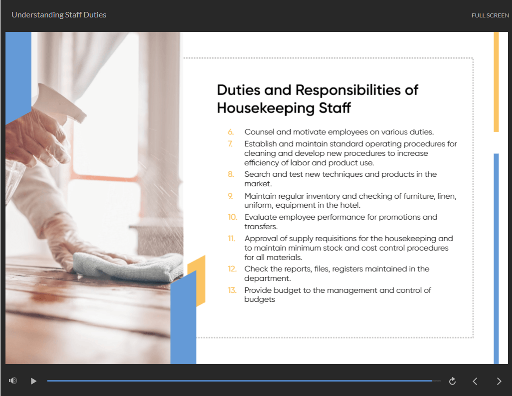Click item 6 'Counsel and motivate employees'
The width and height of the screenshot is (512, 396).
[x=339, y=132]
